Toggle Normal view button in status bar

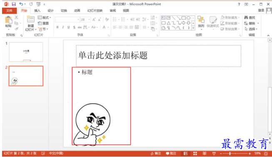pyautogui.click(x=186, y=153)
